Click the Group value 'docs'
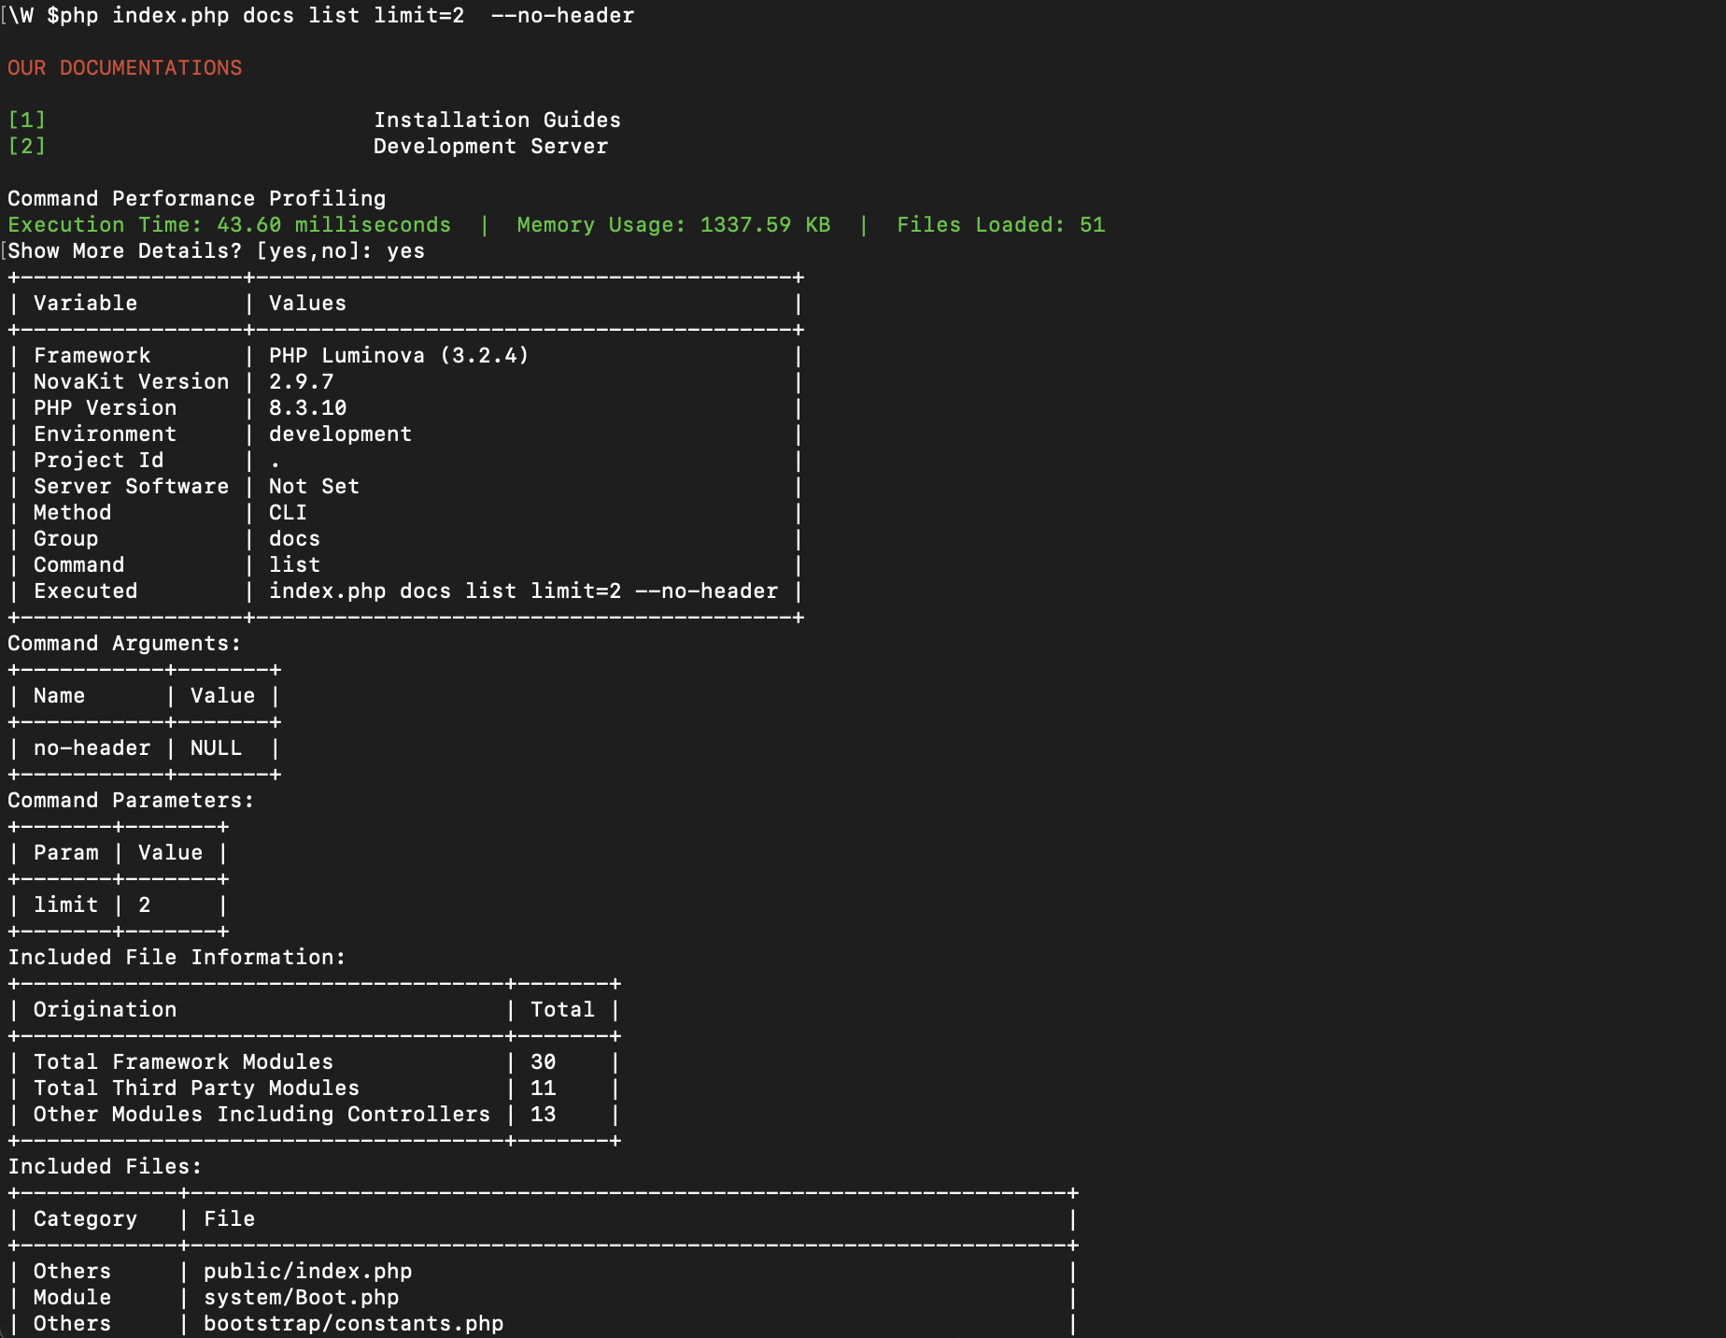Image resolution: width=1726 pixels, height=1338 pixels. [x=294, y=539]
